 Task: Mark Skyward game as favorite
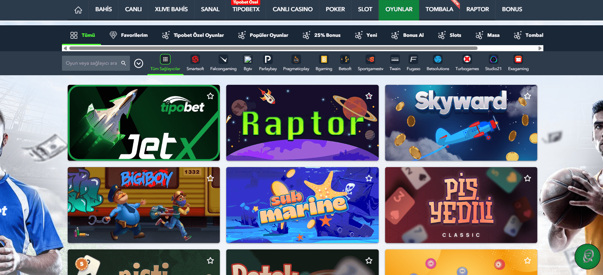[527, 96]
